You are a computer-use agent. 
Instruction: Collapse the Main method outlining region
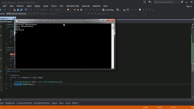click(1, 78)
